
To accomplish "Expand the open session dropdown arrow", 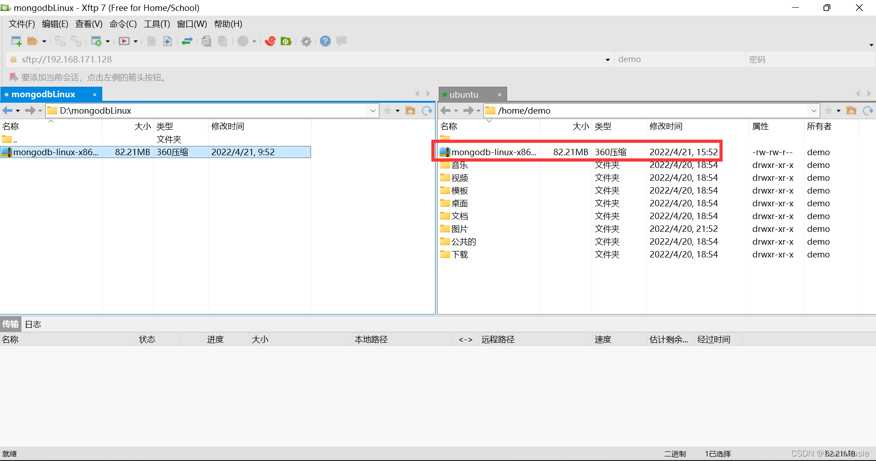I will tap(44, 42).
